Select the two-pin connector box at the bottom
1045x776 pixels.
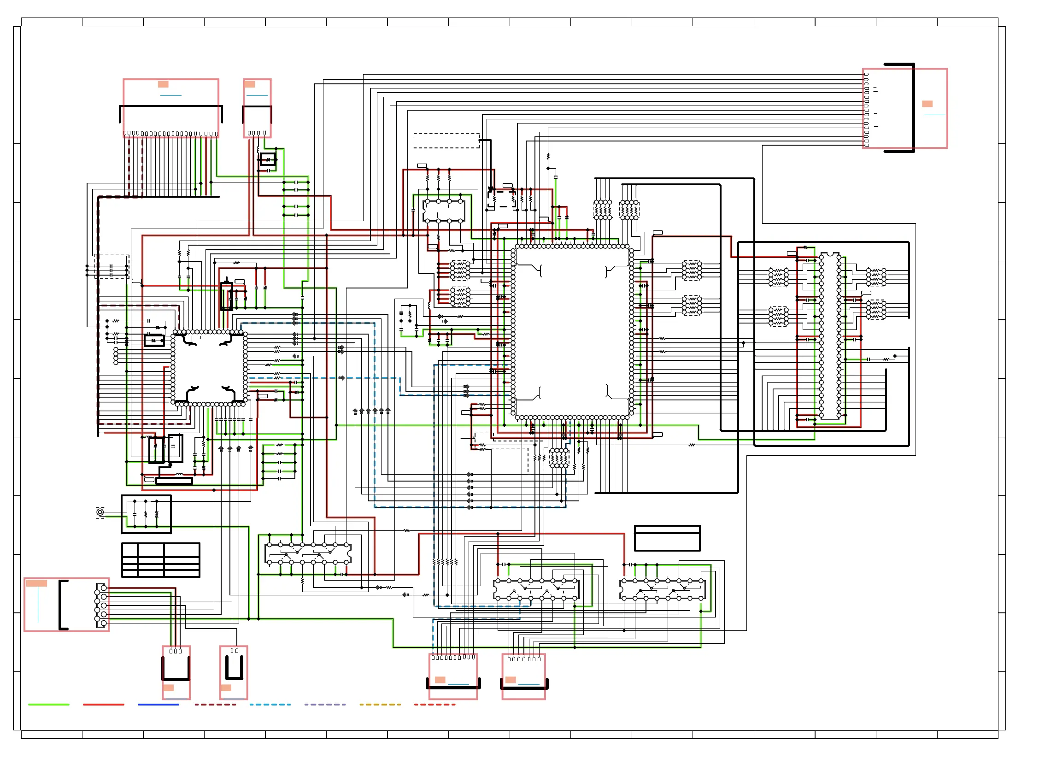tap(234, 672)
